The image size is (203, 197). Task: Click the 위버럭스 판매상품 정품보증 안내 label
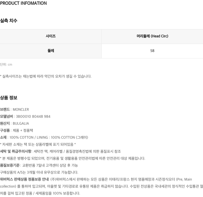tap(24, 179)
